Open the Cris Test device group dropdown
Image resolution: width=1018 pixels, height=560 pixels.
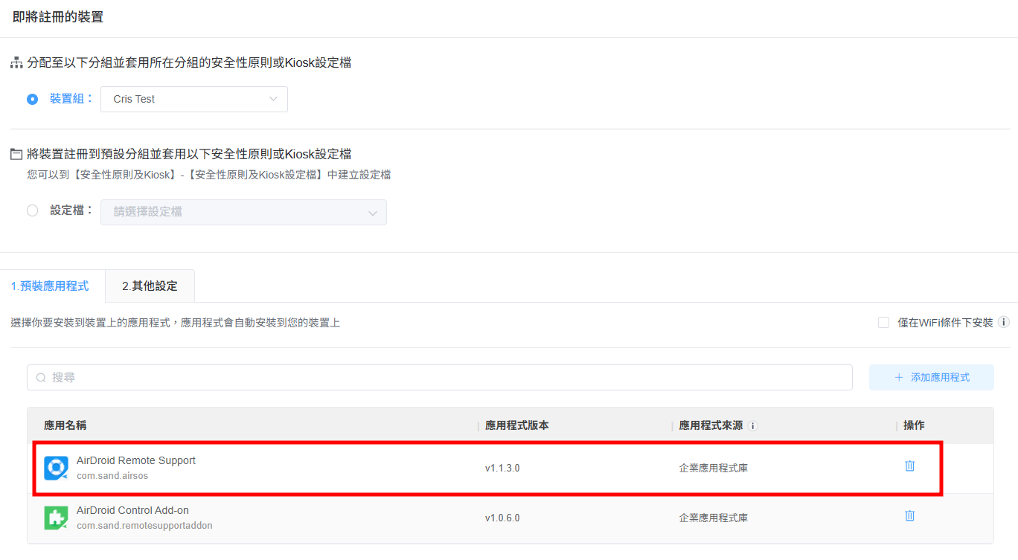click(x=194, y=99)
